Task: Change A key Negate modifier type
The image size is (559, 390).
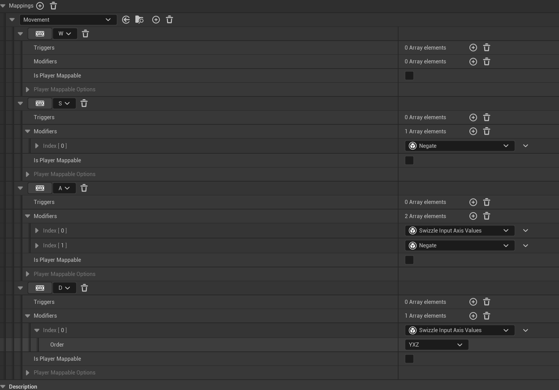Action: tap(460, 245)
